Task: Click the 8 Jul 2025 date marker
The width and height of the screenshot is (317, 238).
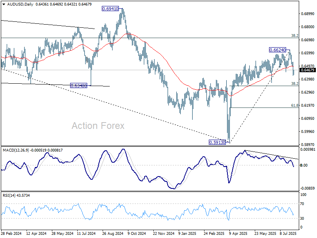Action: (x=288, y=233)
